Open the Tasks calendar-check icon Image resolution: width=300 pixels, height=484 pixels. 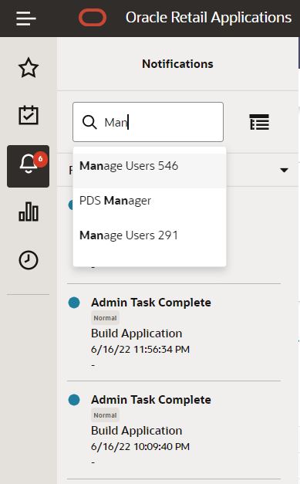[29, 115]
